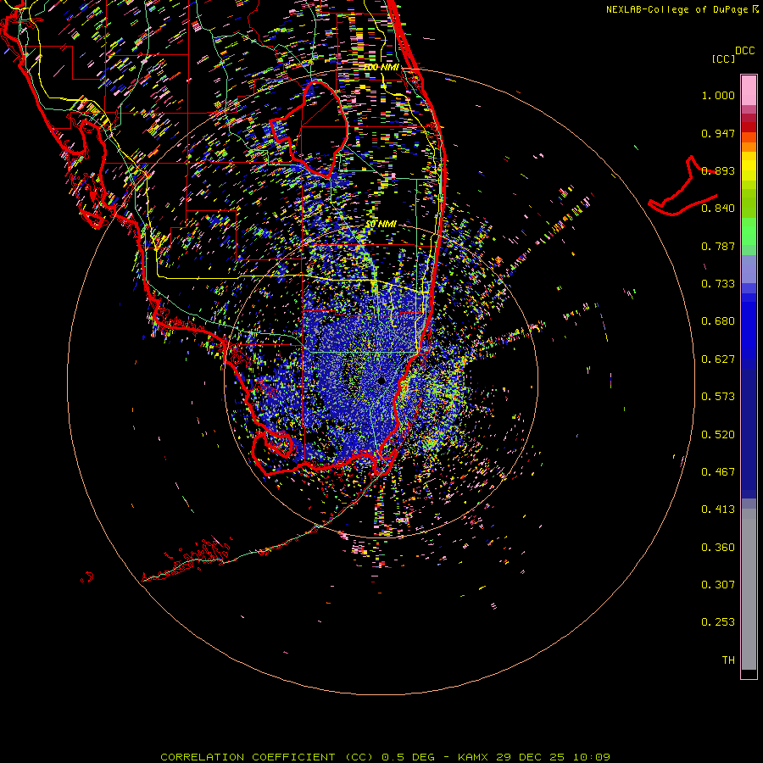
Task: Pick the red band on the color bar
Action: [749, 127]
